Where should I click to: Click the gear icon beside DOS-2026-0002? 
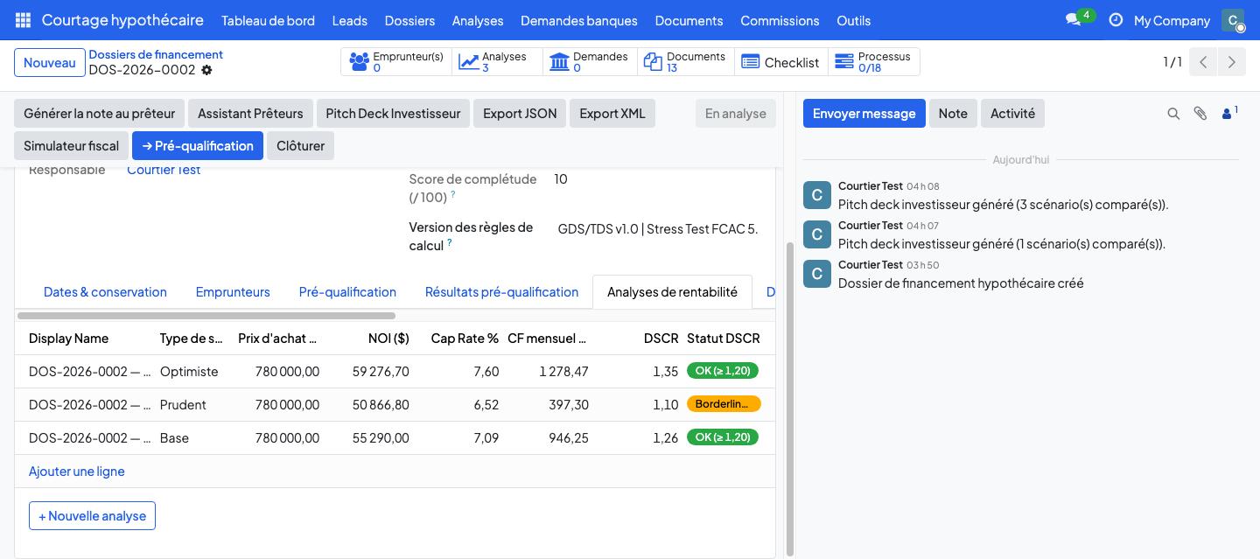tap(206, 70)
